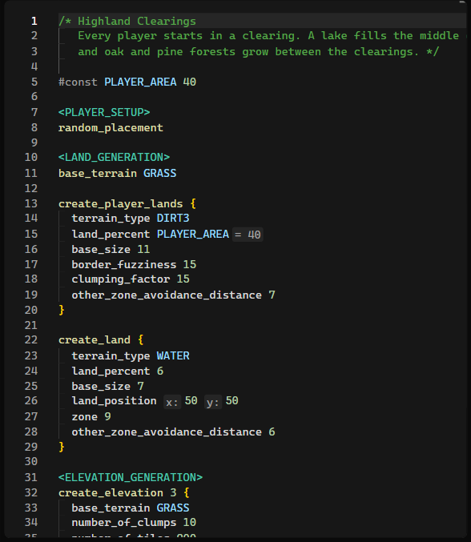Click the closing brace on line 29
The width and height of the screenshot is (471, 542).
tap(62, 447)
